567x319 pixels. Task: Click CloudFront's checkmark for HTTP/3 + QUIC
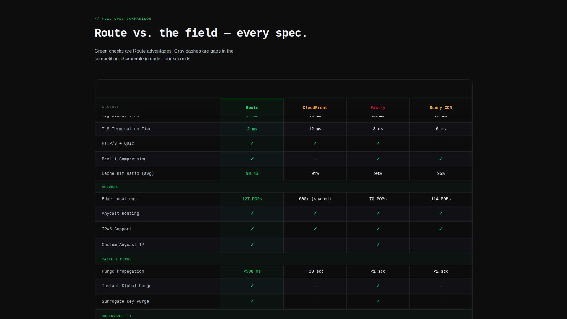(x=315, y=144)
